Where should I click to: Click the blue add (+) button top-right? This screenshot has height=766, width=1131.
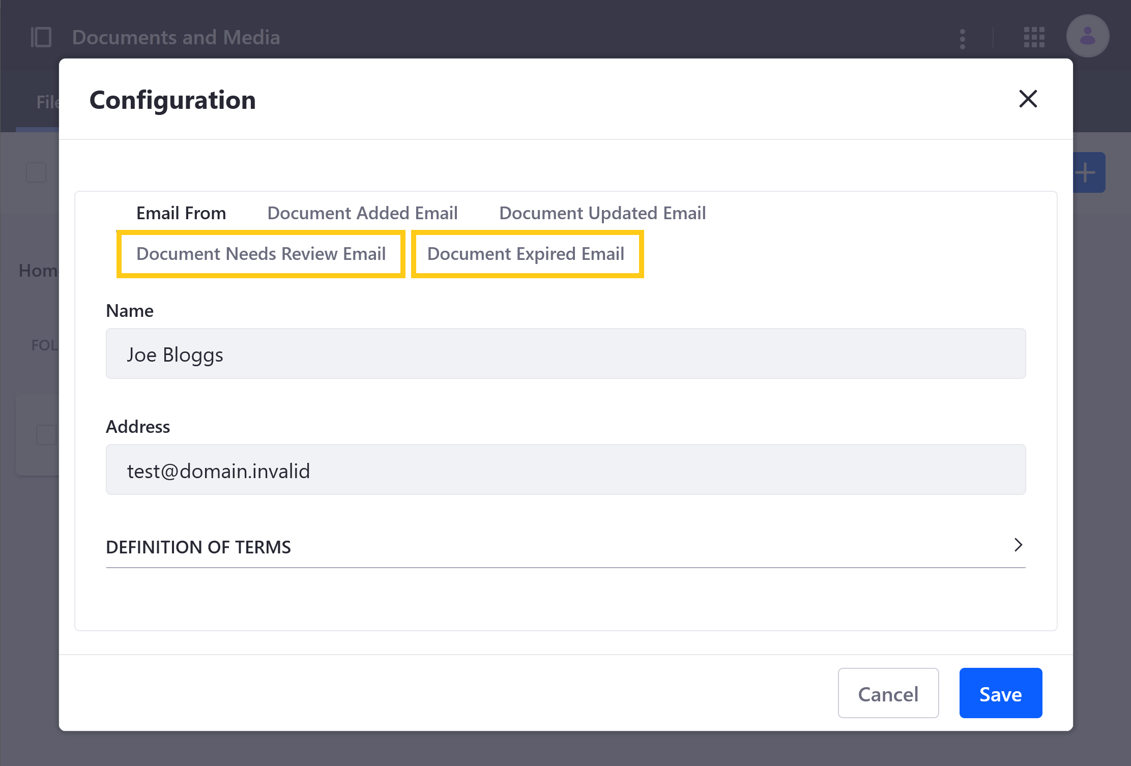tap(1086, 171)
